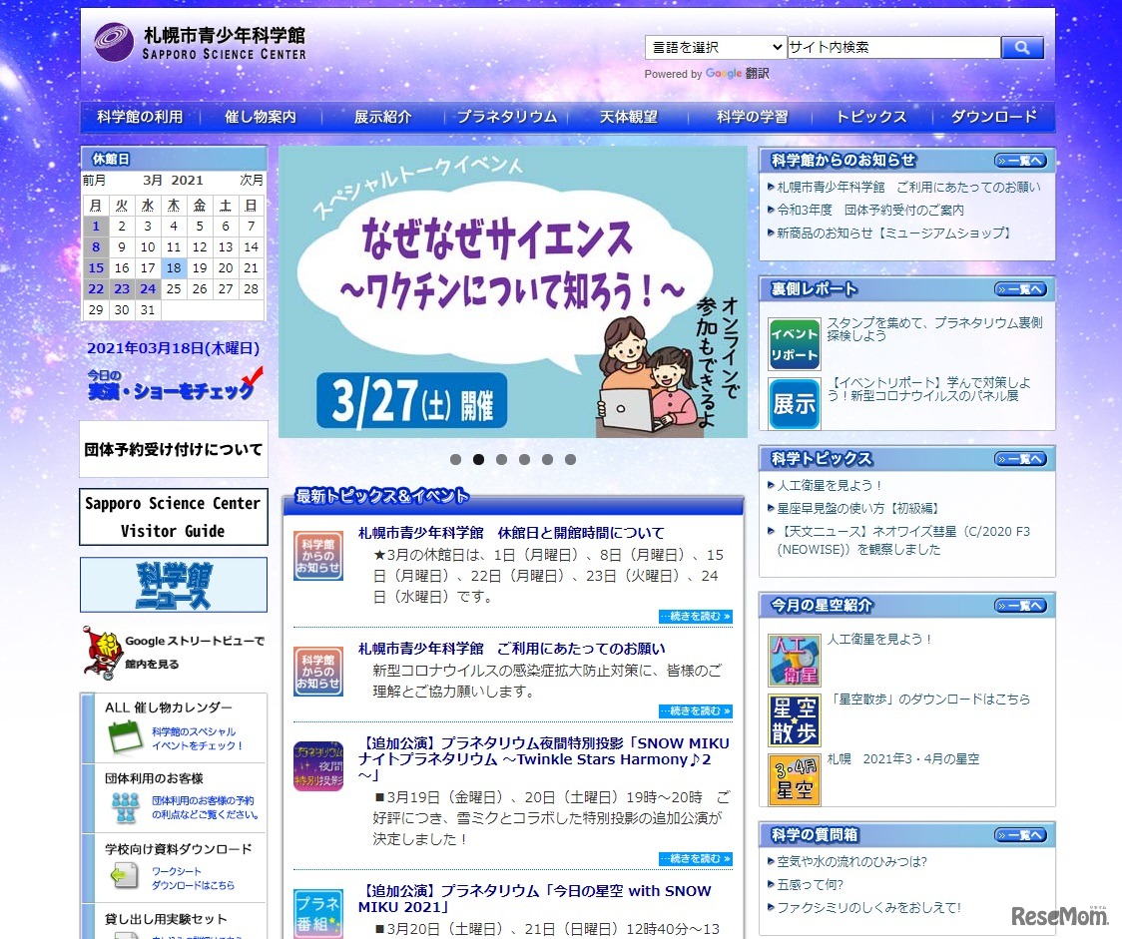Image resolution: width=1122 pixels, height=939 pixels.
Task: Expand 一覧へ in 裏側レポート
Action: coord(1020,289)
